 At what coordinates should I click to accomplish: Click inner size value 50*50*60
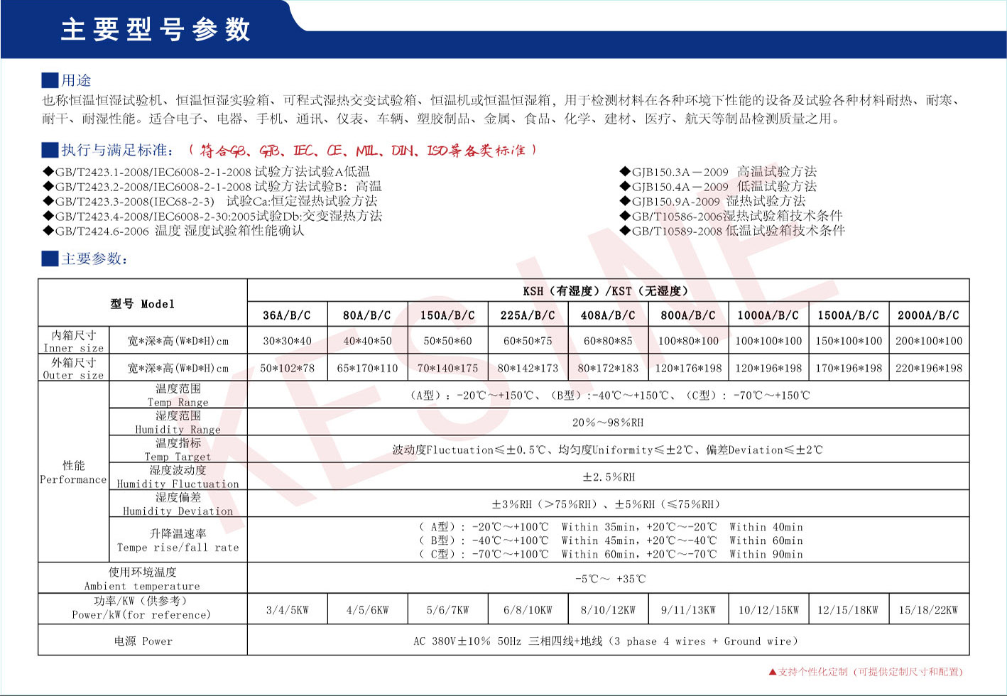(447, 341)
